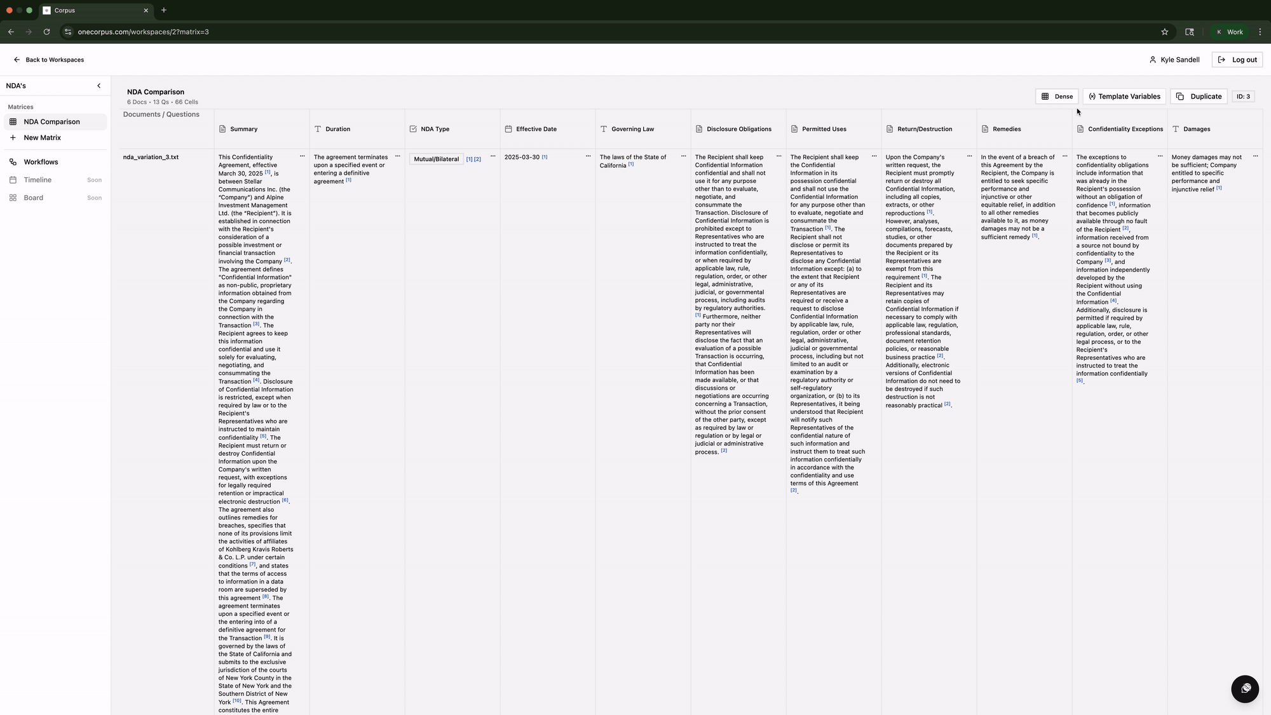Click the Disclosure Obligations document icon
1271x715 pixels.
pos(699,129)
